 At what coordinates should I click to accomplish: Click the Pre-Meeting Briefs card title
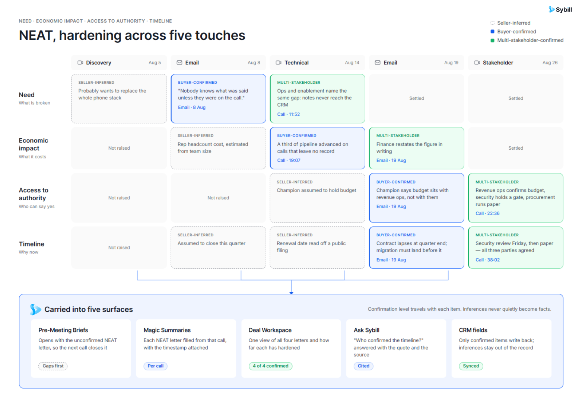click(x=63, y=330)
